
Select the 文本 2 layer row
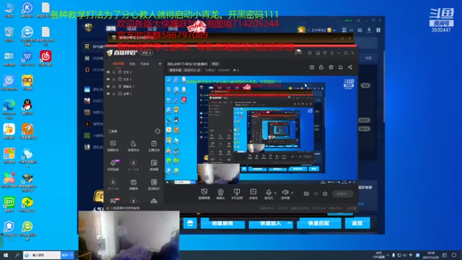(x=134, y=72)
